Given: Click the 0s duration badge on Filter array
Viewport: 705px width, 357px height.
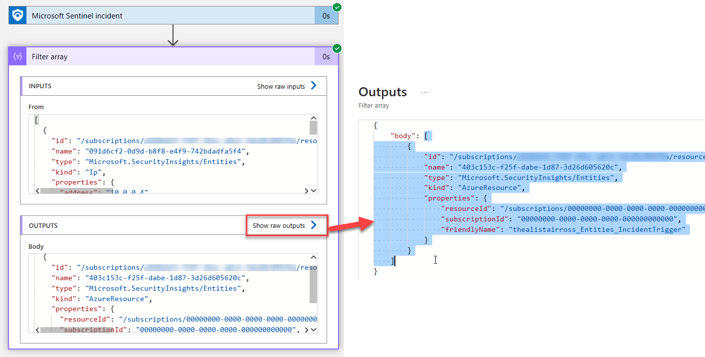Looking at the screenshot, I should coord(327,56).
